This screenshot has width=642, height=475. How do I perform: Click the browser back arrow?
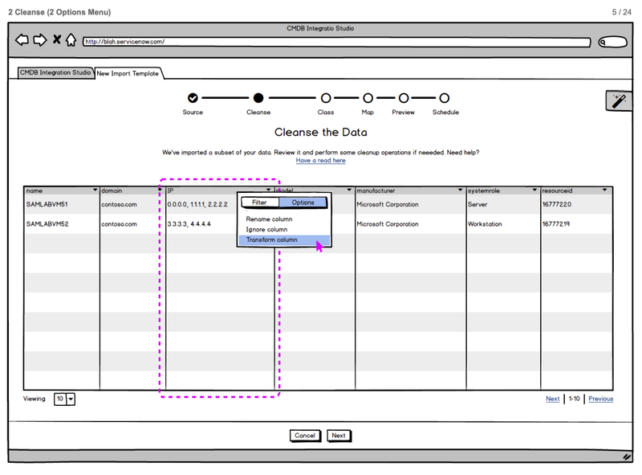22,40
